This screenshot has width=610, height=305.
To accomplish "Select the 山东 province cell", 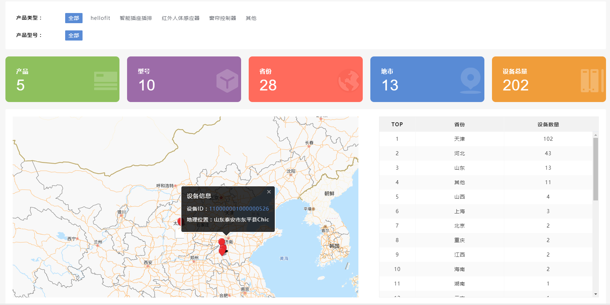I will [459, 168].
